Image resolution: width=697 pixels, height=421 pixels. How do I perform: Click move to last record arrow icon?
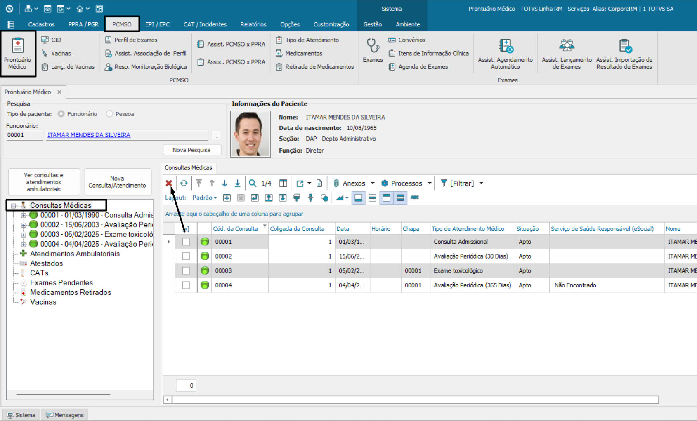[x=238, y=183]
